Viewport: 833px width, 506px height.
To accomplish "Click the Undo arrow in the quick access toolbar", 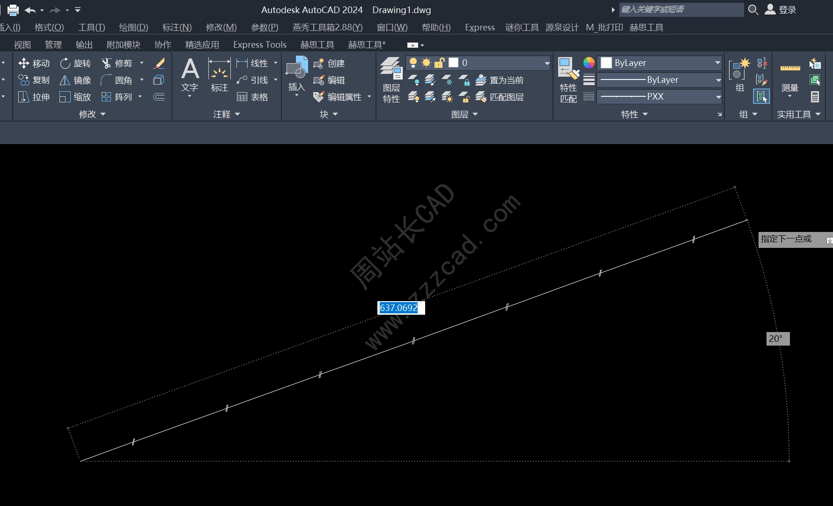I will 30,10.
